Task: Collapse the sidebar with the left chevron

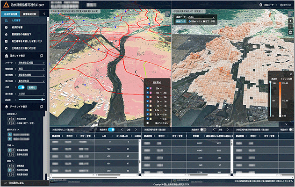Action: click(44, 14)
